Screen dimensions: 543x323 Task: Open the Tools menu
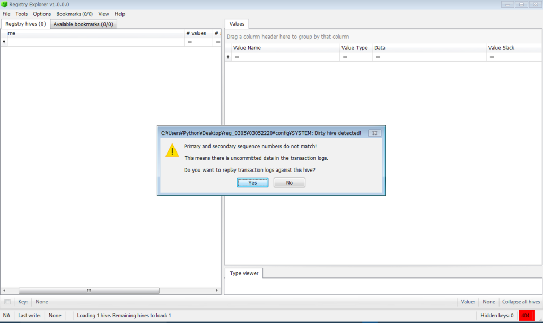click(x=21, y=14)
